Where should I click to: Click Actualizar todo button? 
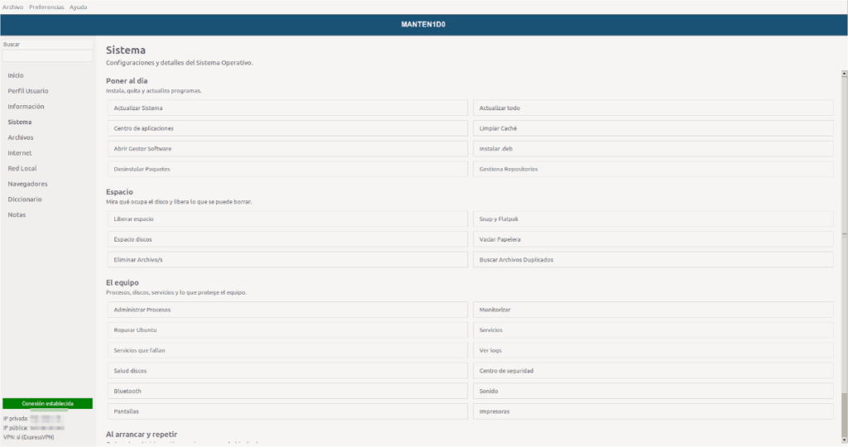click(653, 108)
